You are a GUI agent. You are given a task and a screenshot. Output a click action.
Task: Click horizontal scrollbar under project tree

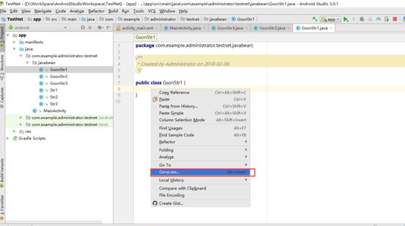54,222
